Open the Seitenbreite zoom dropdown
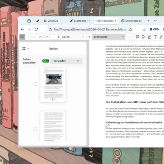 109,37
